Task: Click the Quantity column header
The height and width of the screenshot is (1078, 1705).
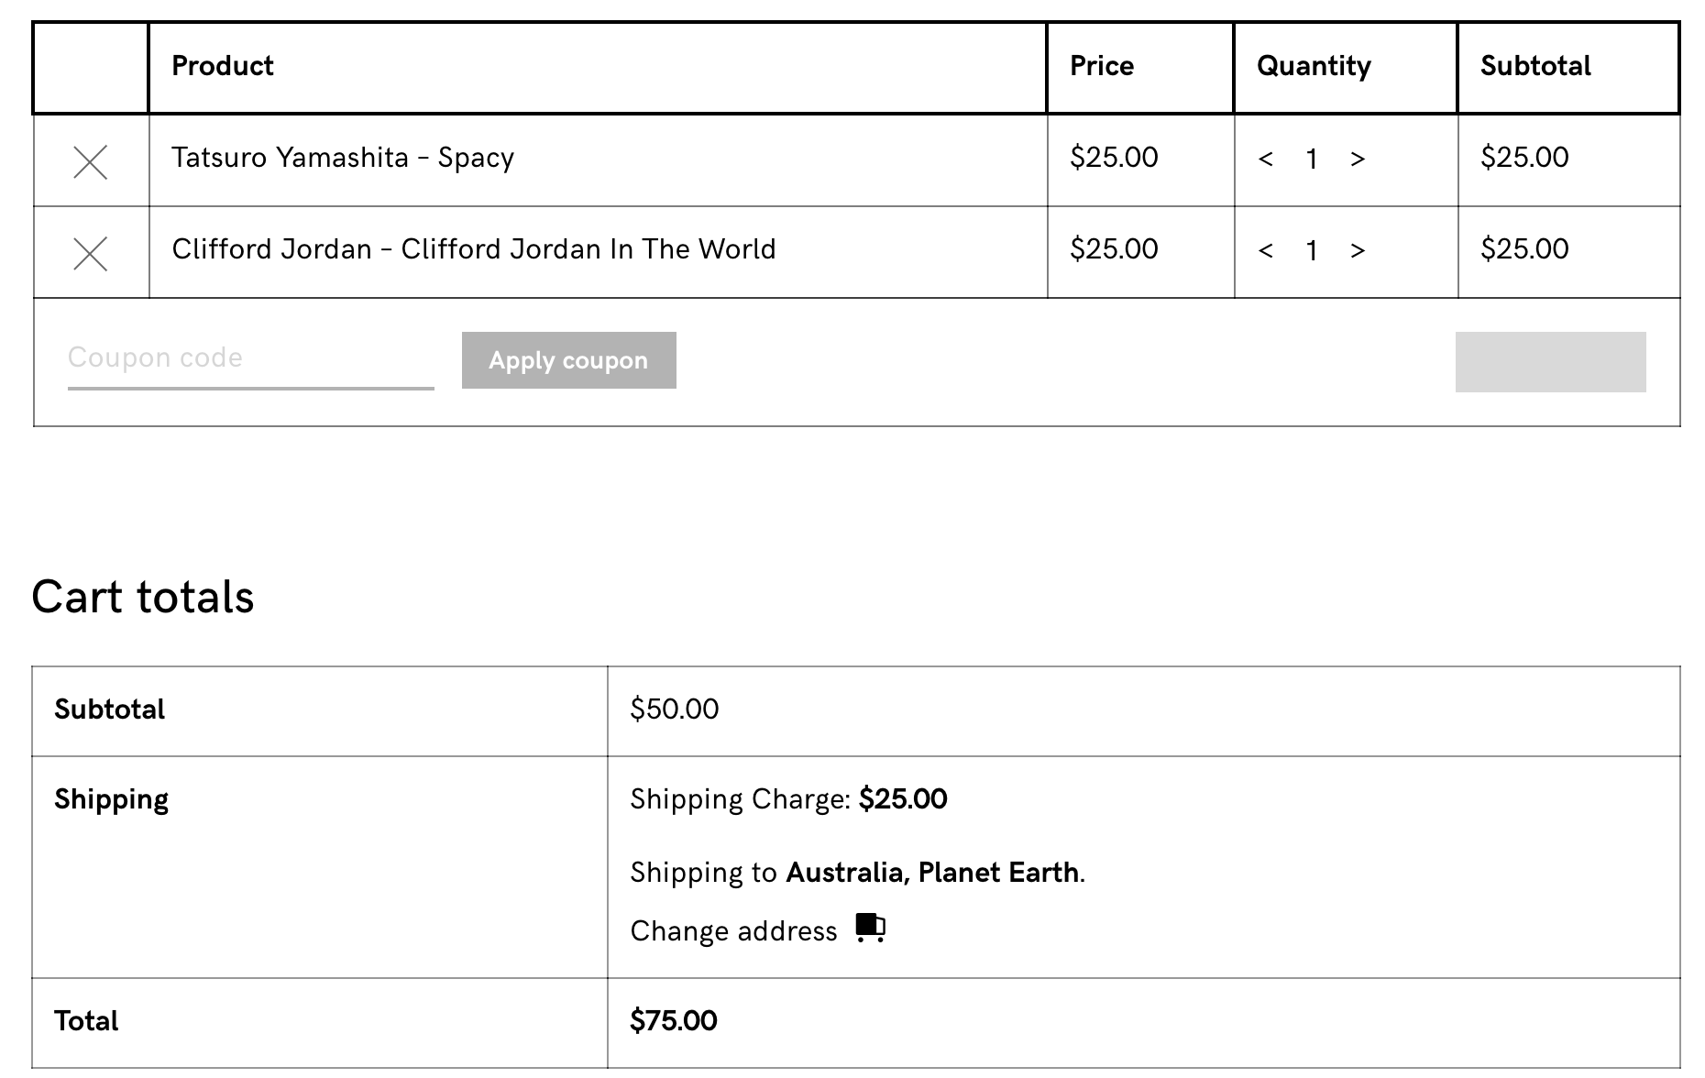Action: (x=1314, y=66)
